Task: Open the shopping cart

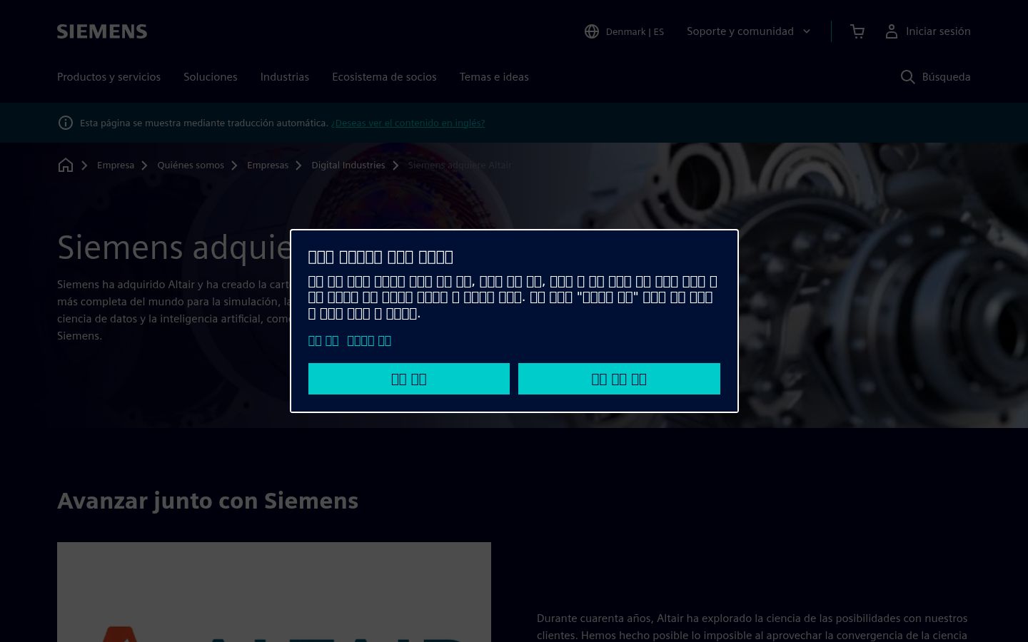Action: click(857, 31)
